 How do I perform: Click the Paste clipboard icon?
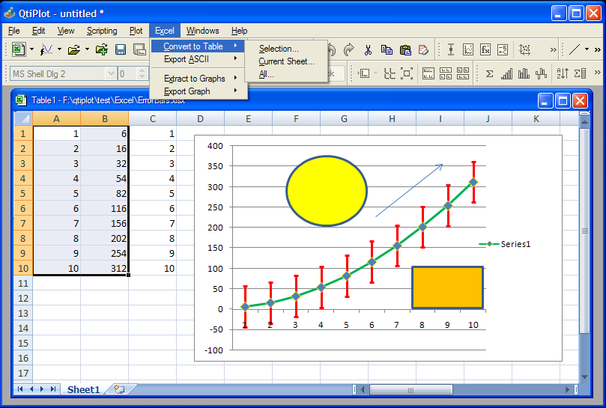pyautogui.click(x=405, y=50)
